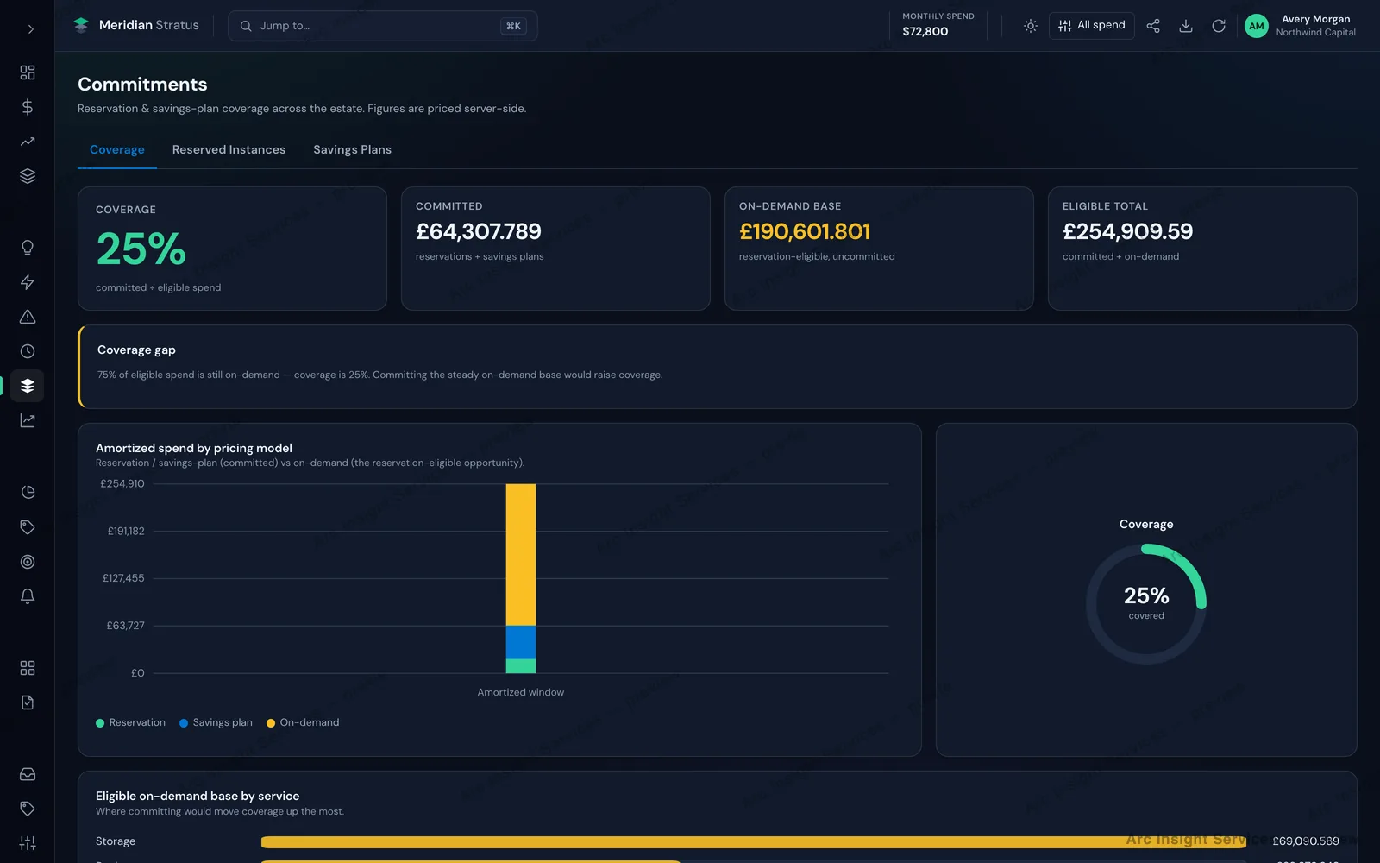
Task: Open the line chart forecast icon in sidebar
Action: (28, 420)
